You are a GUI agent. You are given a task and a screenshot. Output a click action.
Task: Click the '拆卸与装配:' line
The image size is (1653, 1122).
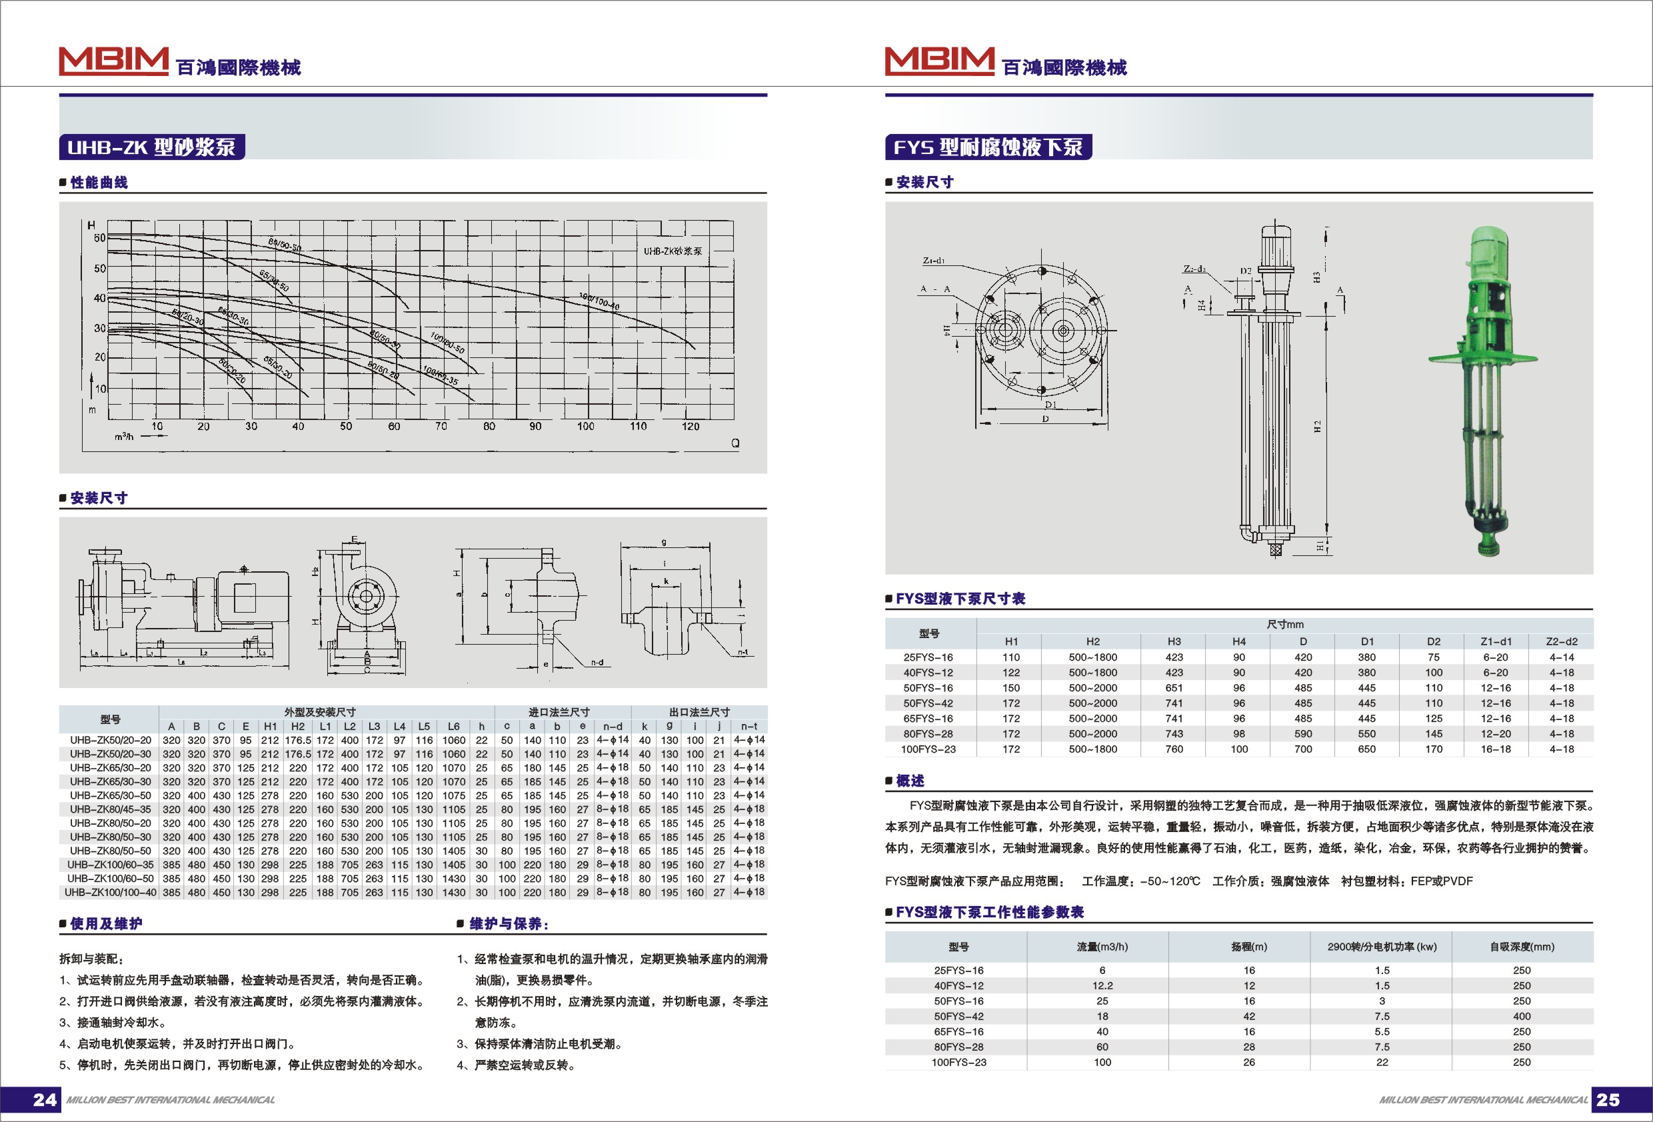(91, 959)
